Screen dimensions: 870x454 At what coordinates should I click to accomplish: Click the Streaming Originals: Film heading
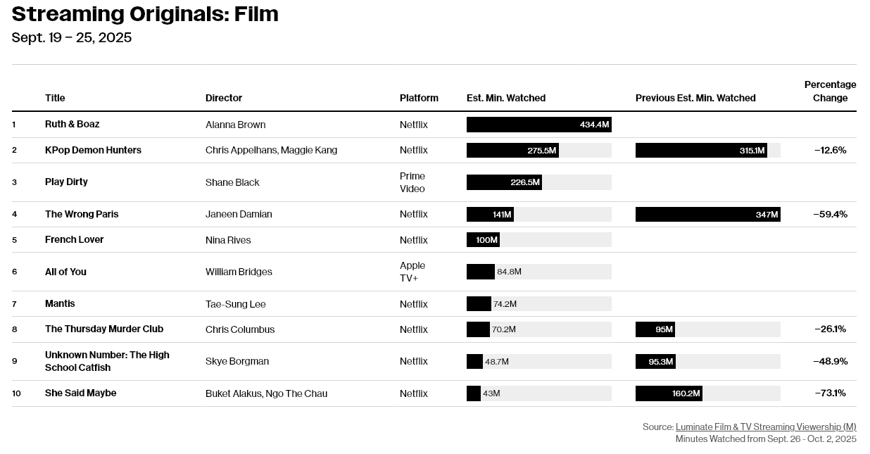pos(145,14)
